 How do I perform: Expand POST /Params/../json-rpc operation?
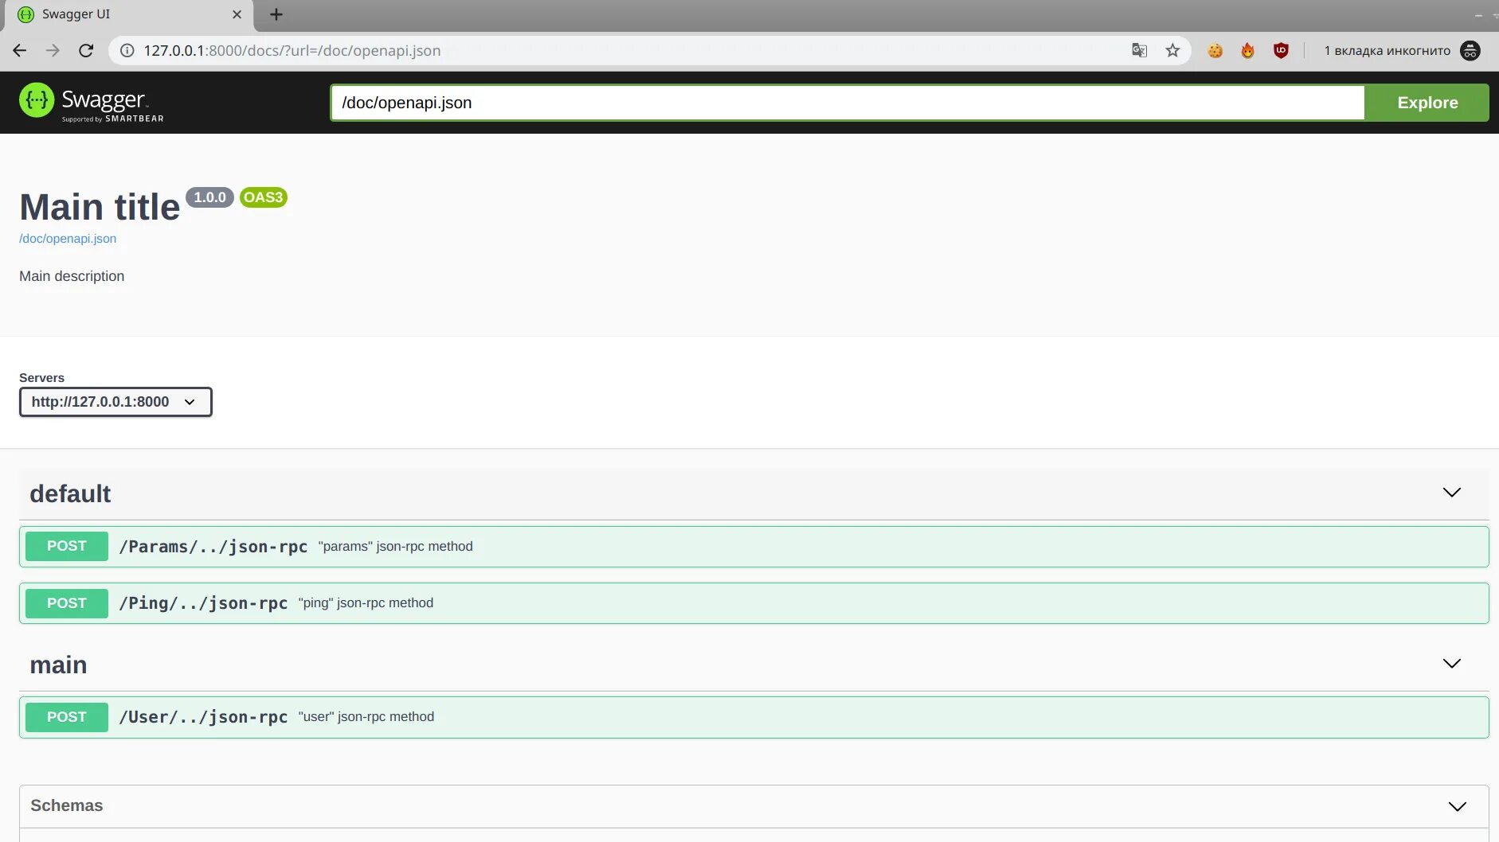(753, 547)
